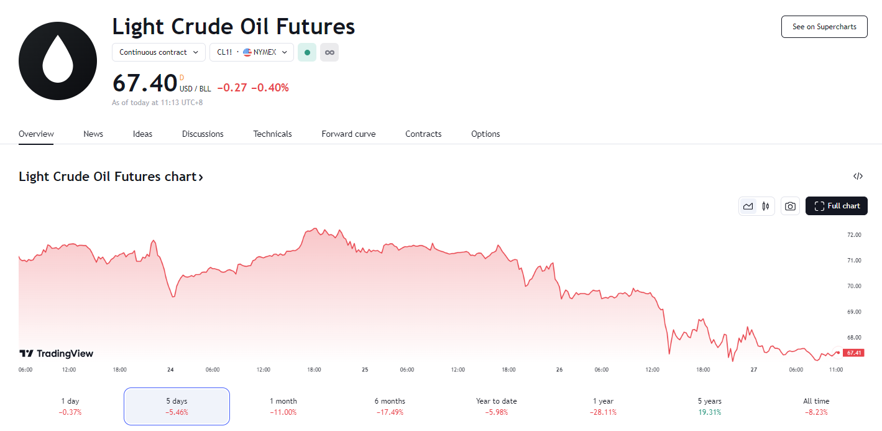This screenshot has height=431, width=882.
Task: Open the Forward curve tab
Action: coord(348,134)
